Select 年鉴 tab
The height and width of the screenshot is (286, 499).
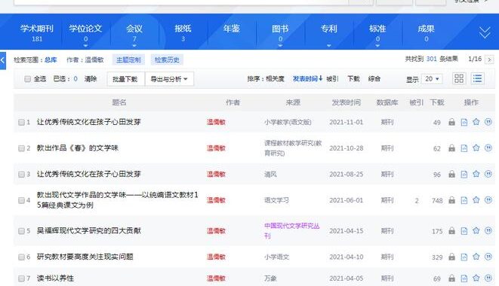click(232, 29)
